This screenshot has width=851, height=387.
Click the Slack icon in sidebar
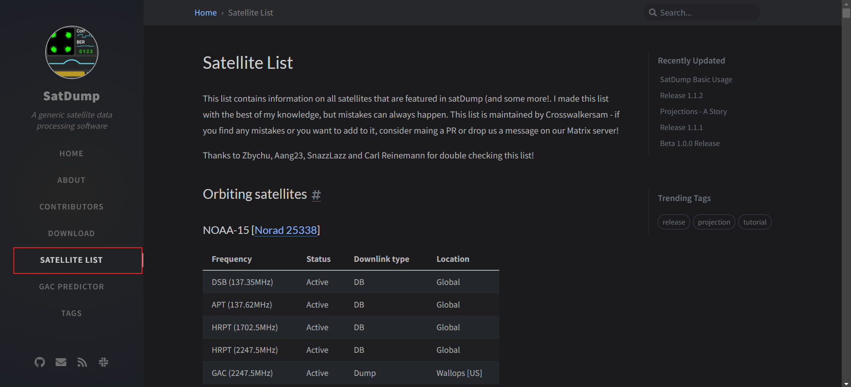coord(103,362)
